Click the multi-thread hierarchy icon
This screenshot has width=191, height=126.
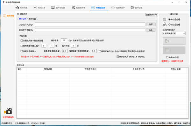coord(165,24)
